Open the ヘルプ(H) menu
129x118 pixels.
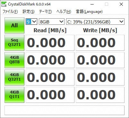click(64, 12)
